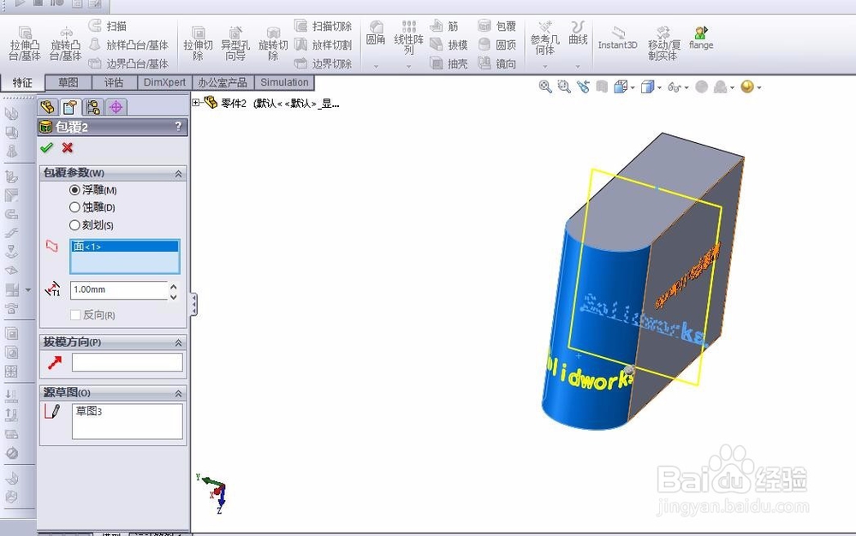Open the 异型孔向导 hole wizard
The width and height of the screenshot is (856, 536).
click(x=235, y=44)
